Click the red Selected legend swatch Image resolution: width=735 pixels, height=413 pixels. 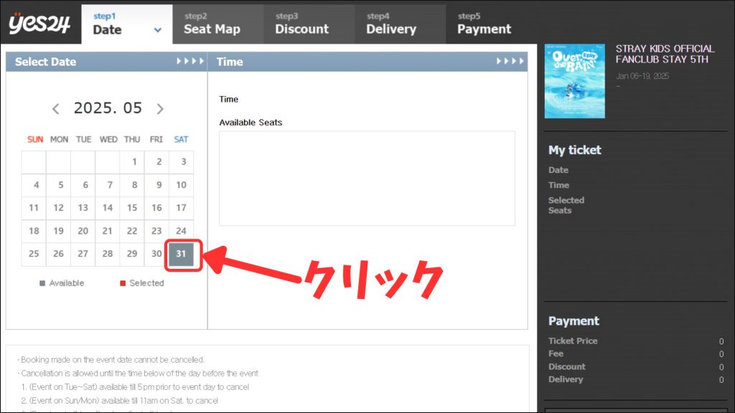[123, 283]
